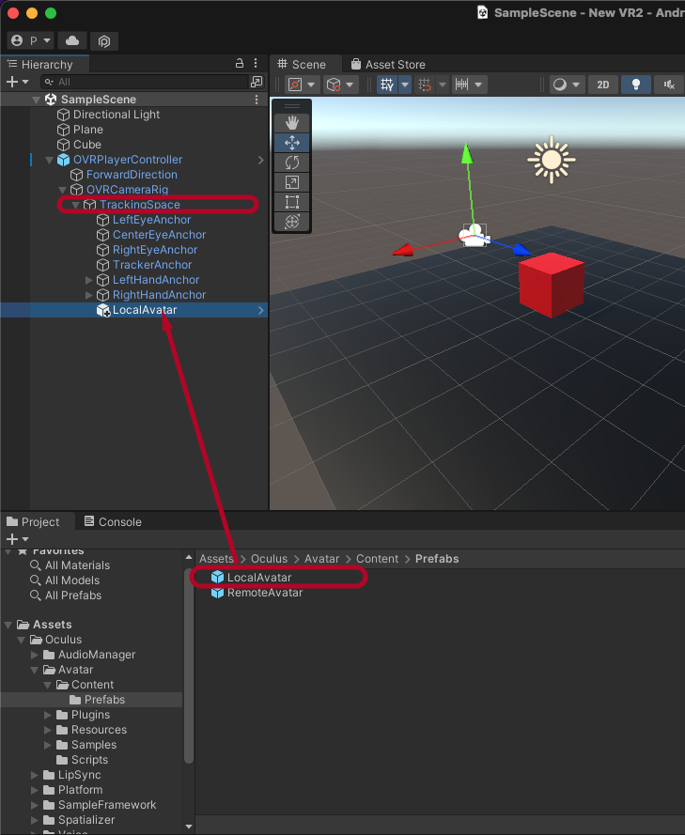Click the camera gizmo in scene
Screen dimensions: 685x835
click(473, 236)
